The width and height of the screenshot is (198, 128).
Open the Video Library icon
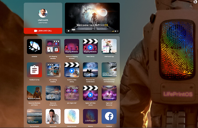click(x=90, y=46)
